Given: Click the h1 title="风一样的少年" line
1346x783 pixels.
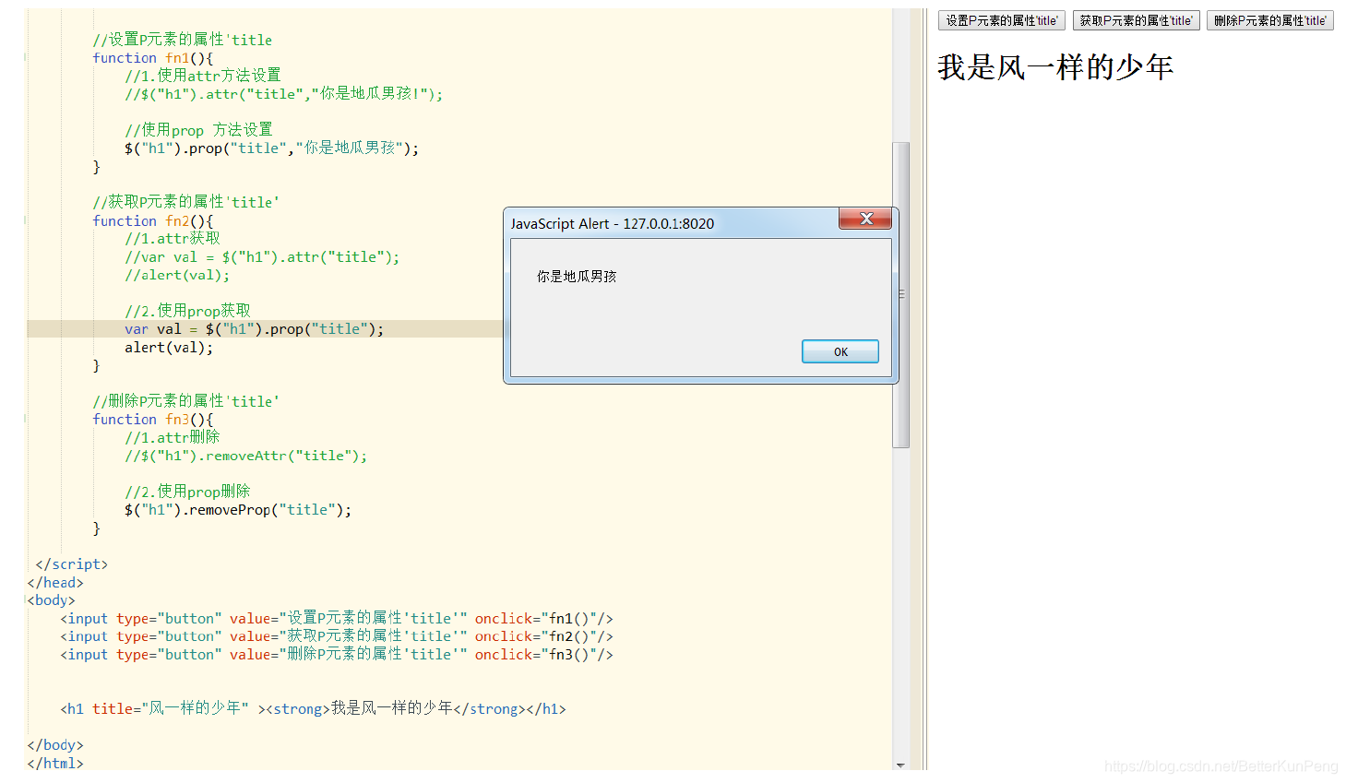Looking at the screenshot, I should click(x=313, y=709).
